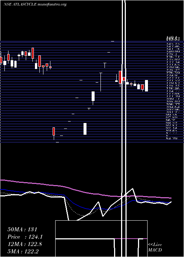
Task: Select the 5MA : 122.2 legend value
Action: pos(23,251)
